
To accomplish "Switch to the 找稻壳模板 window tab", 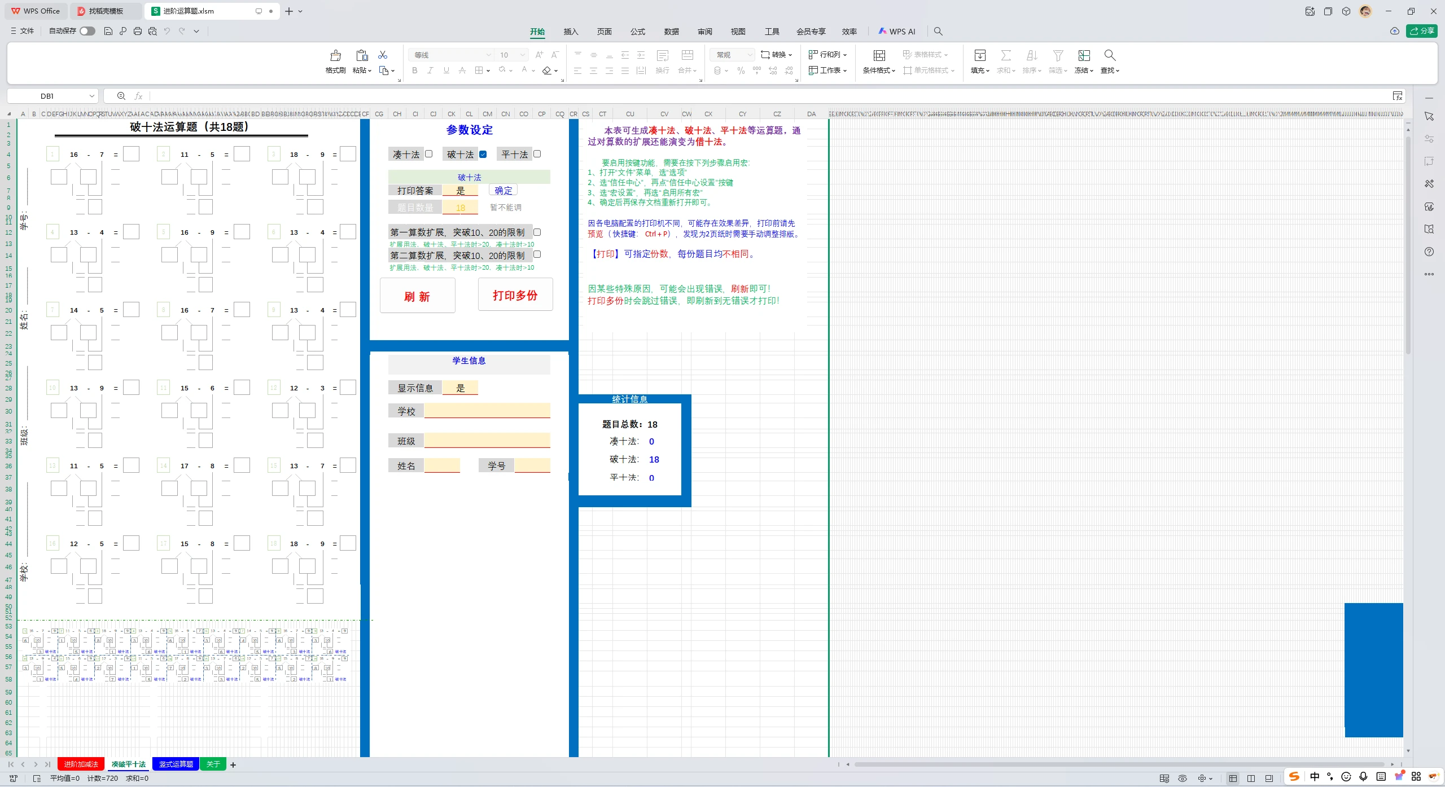I will coord(106,11).
